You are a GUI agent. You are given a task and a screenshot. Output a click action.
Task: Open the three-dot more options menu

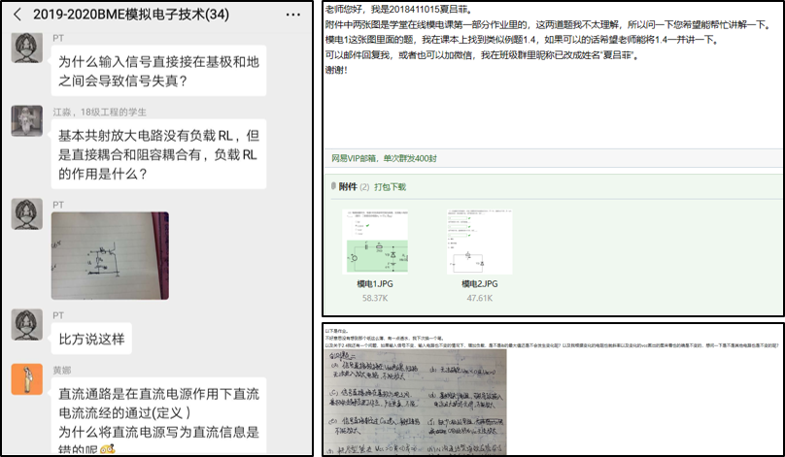point(293,16)
